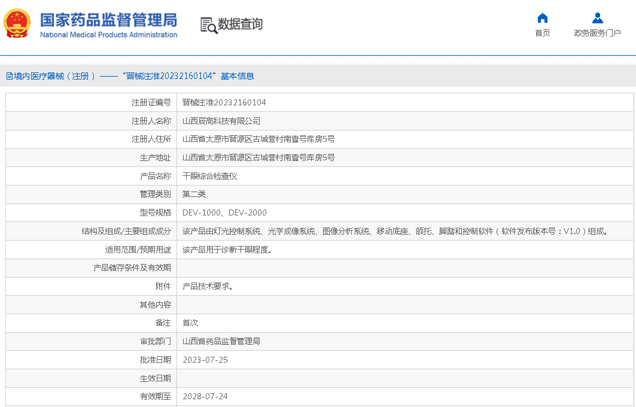Click the 适用范围/预期用途 label
Screen dimensions: 636x407
click(138, 250)
